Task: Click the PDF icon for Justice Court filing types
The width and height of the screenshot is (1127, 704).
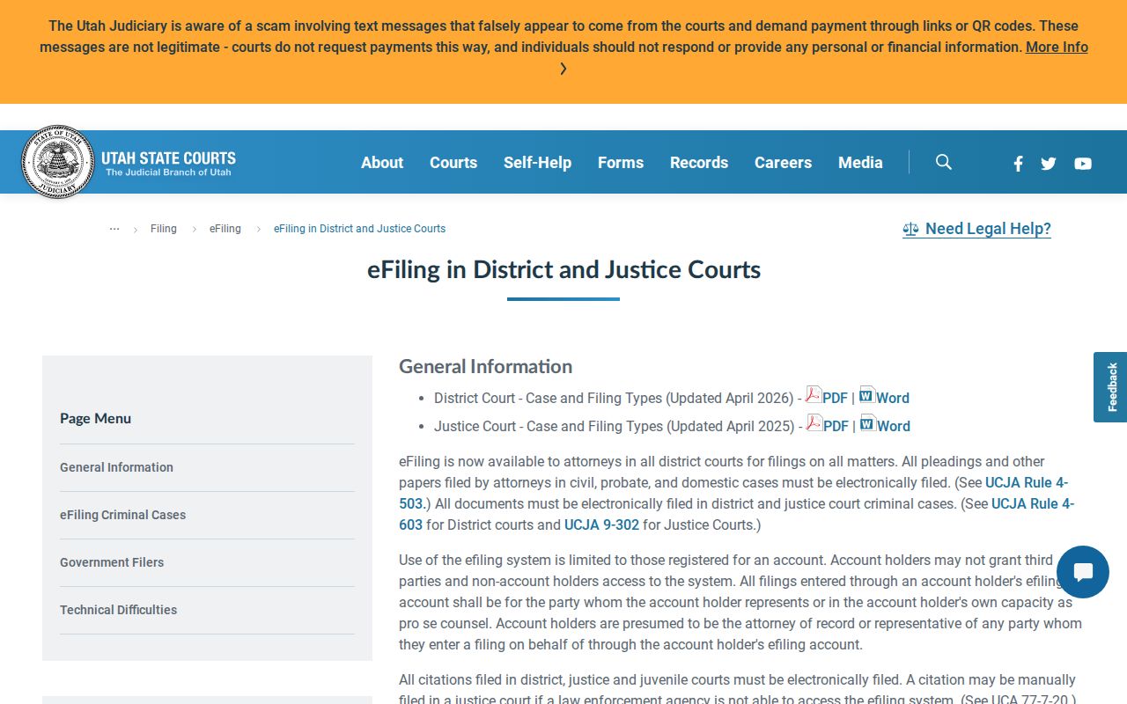Action: click(x=814, y=423)
